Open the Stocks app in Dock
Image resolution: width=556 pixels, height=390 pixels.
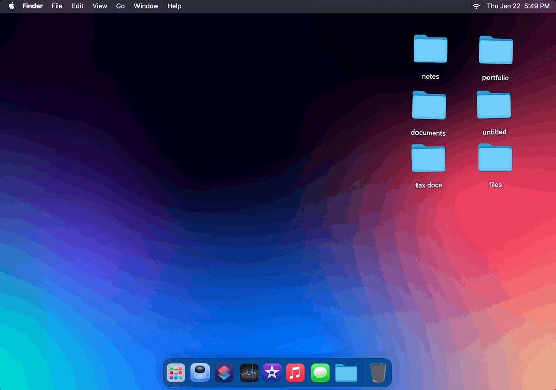click(249, 373)
